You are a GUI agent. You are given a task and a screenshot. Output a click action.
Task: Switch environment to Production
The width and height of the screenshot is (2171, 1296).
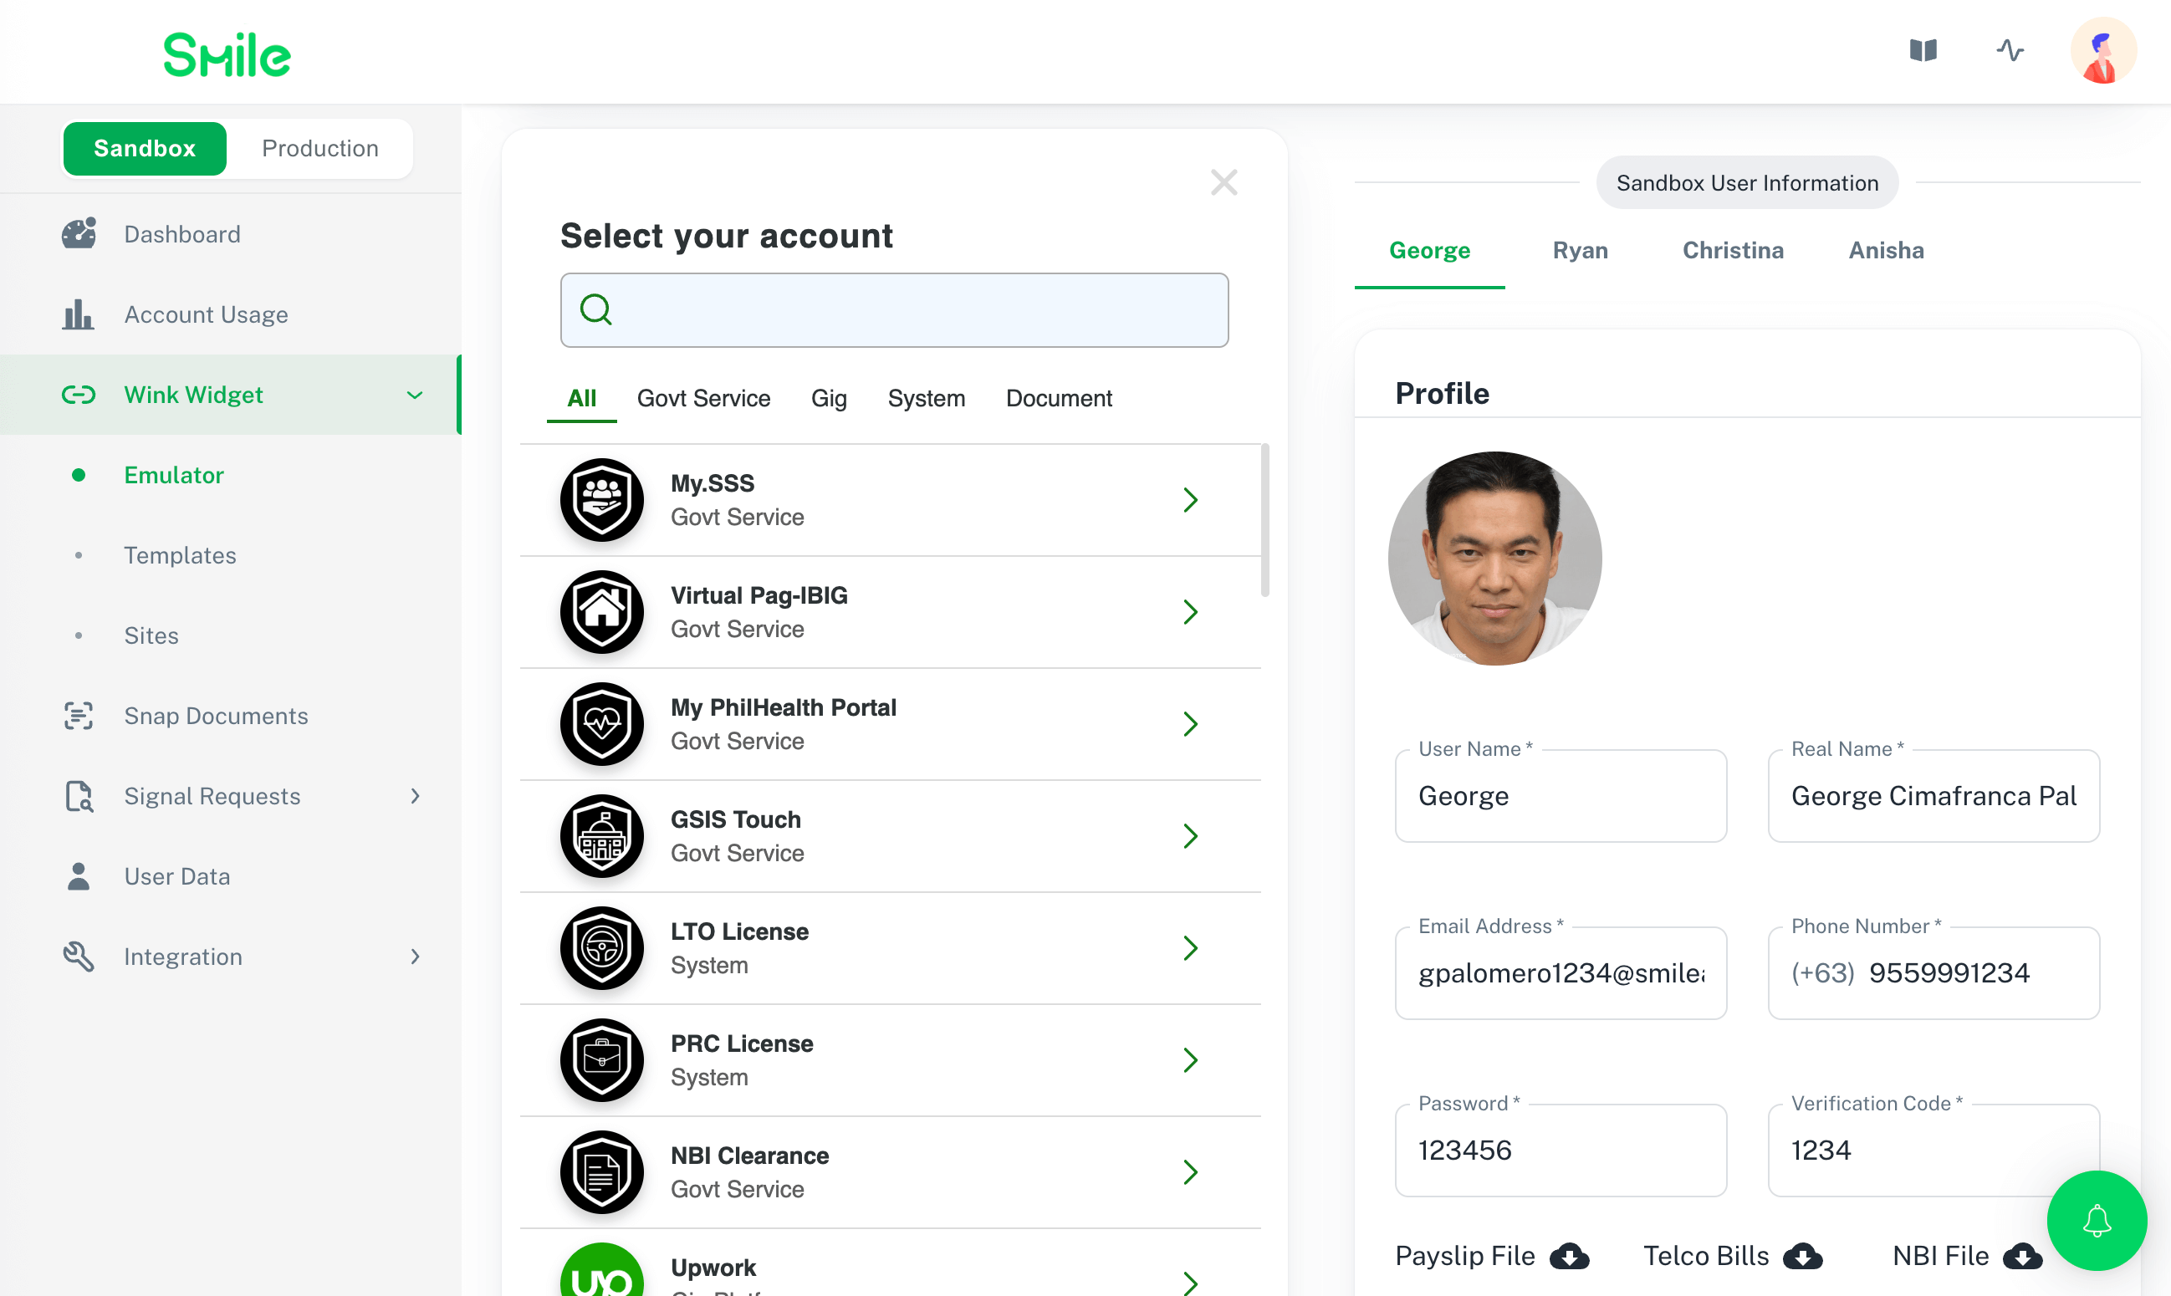click(x=319, y=149)
